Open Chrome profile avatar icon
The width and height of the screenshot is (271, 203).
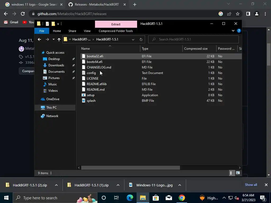pyautogui.click(x=257, y=14)
